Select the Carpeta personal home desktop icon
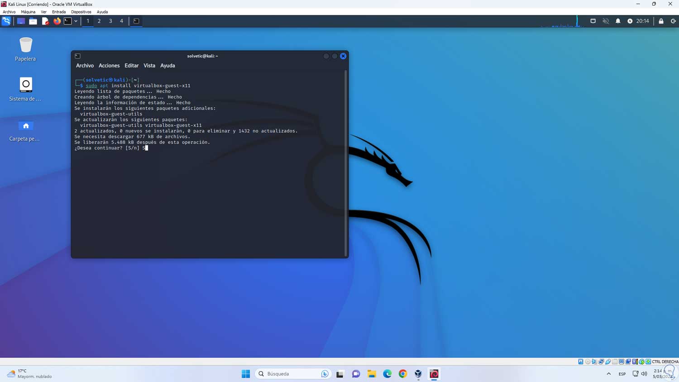 click(25, 130)
